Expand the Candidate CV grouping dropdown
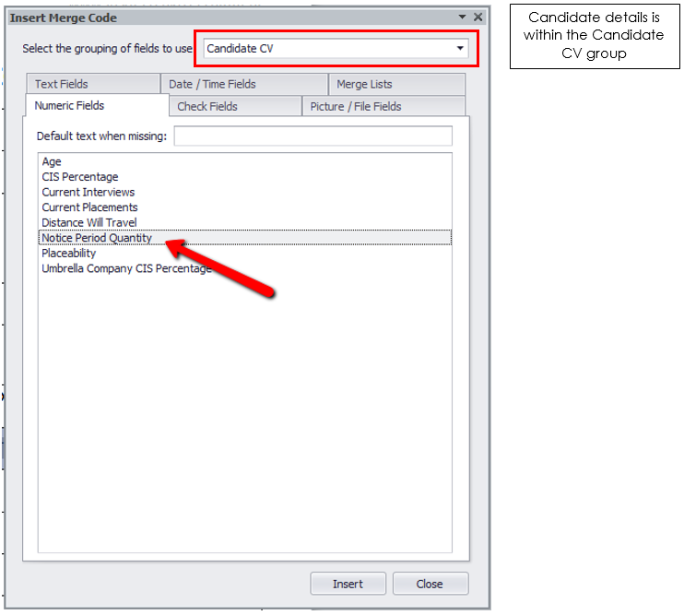Screen dimensions: 684x615 460,49
